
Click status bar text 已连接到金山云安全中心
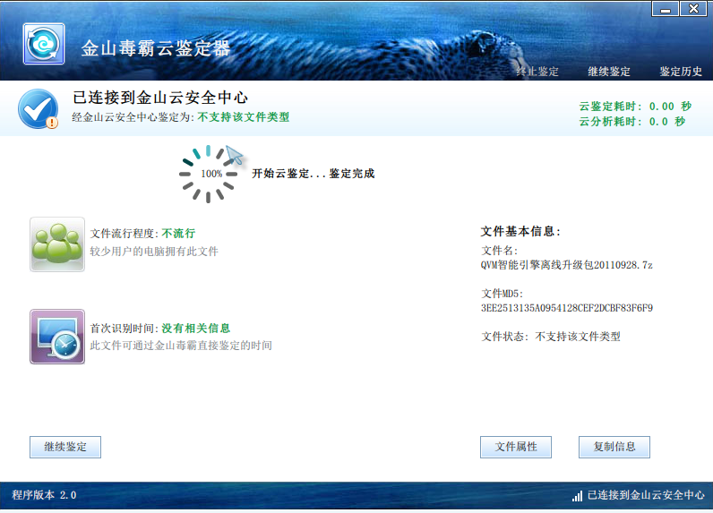[x=646, y=495]
